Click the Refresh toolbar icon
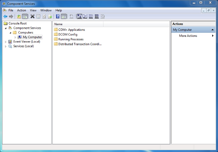The width and height of the screenshot is (218, 152). click(x=44, y=16)
